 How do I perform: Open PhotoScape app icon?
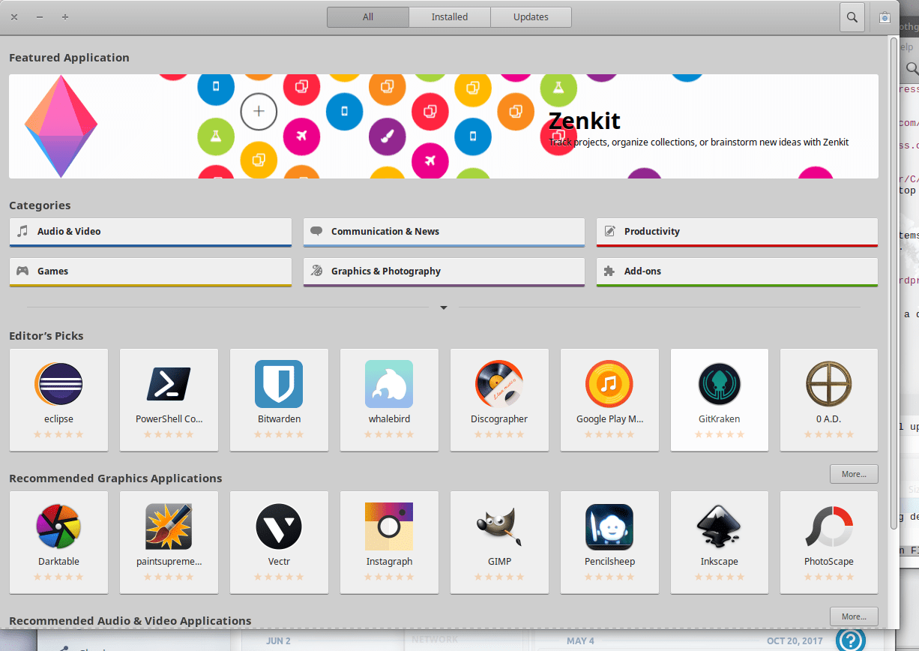(829, 526)
